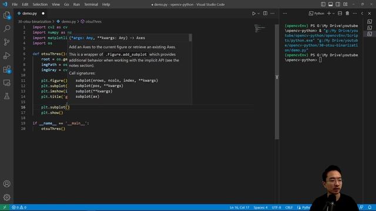This screenshot has height=211, width=376.
Task: Select the first terminal in the terminal list
Action: point(370,22)
